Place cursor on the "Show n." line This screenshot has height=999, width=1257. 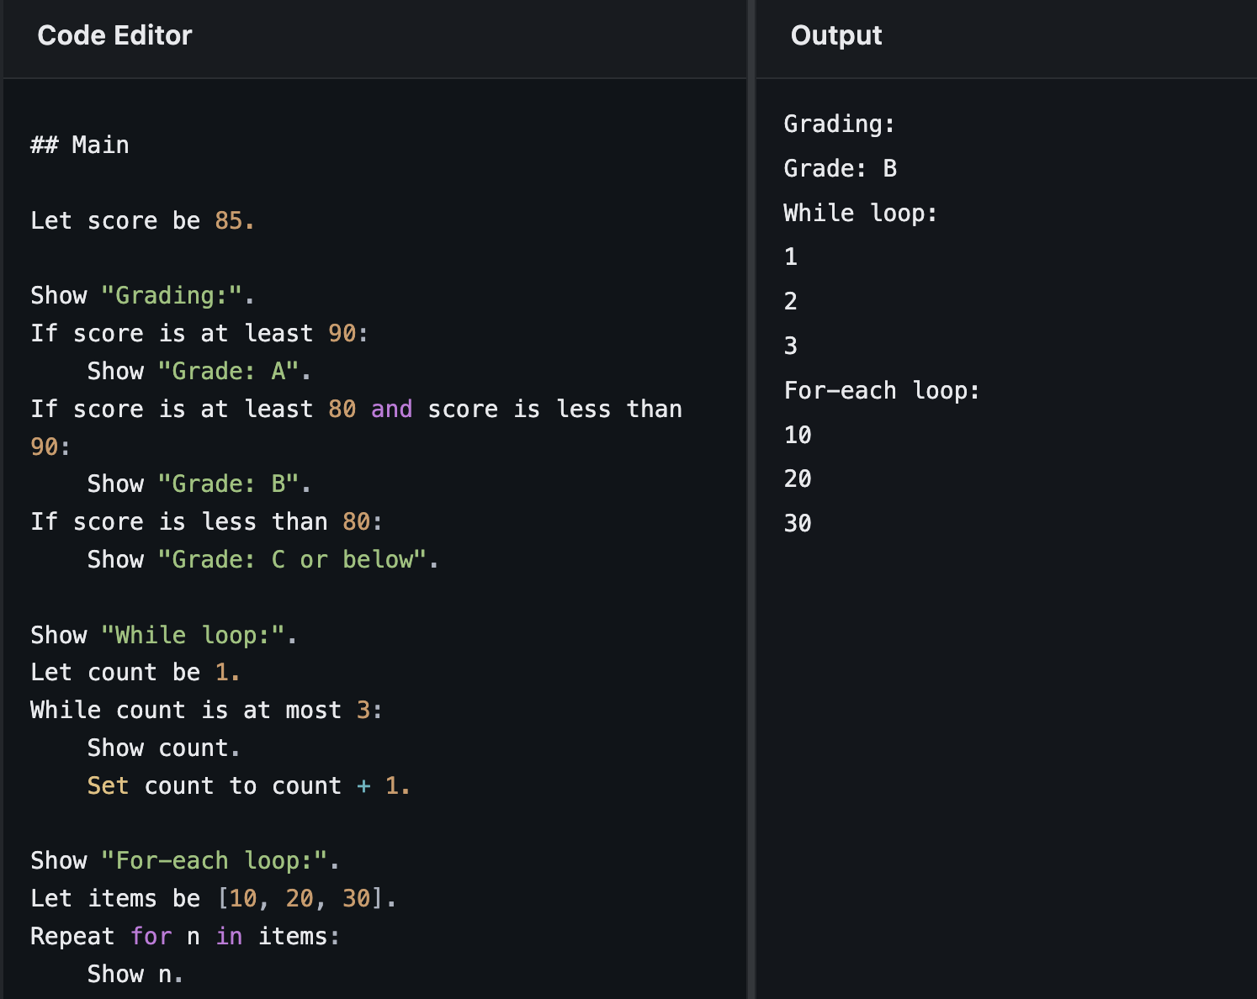(x=135, y=974)
